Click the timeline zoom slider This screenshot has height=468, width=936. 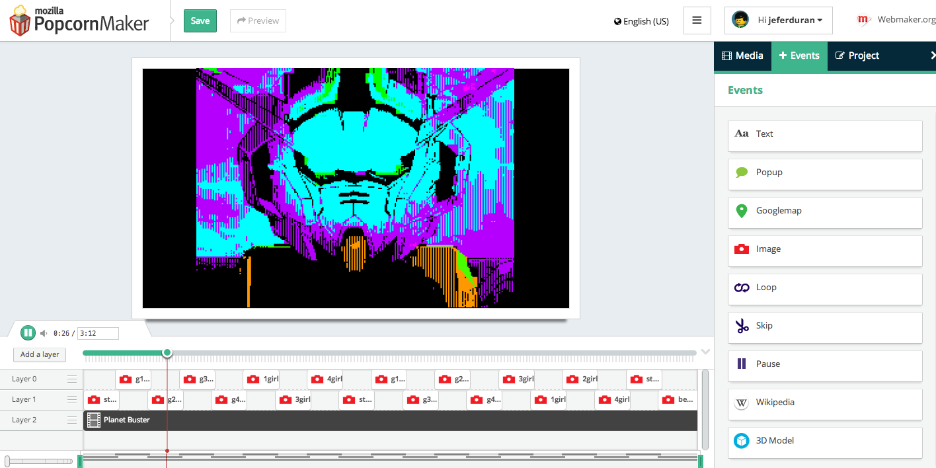point(38,460)
